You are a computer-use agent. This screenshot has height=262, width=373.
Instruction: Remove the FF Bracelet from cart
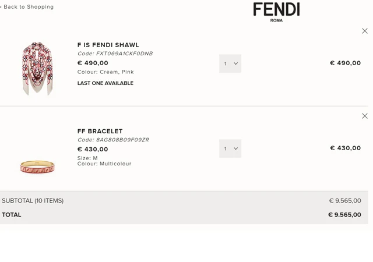(365, 116)
